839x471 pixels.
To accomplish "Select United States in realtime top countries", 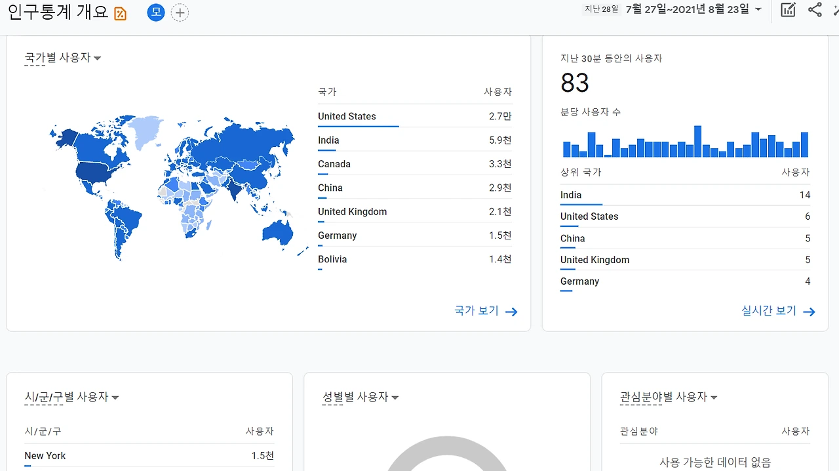I will coord(686,216).
